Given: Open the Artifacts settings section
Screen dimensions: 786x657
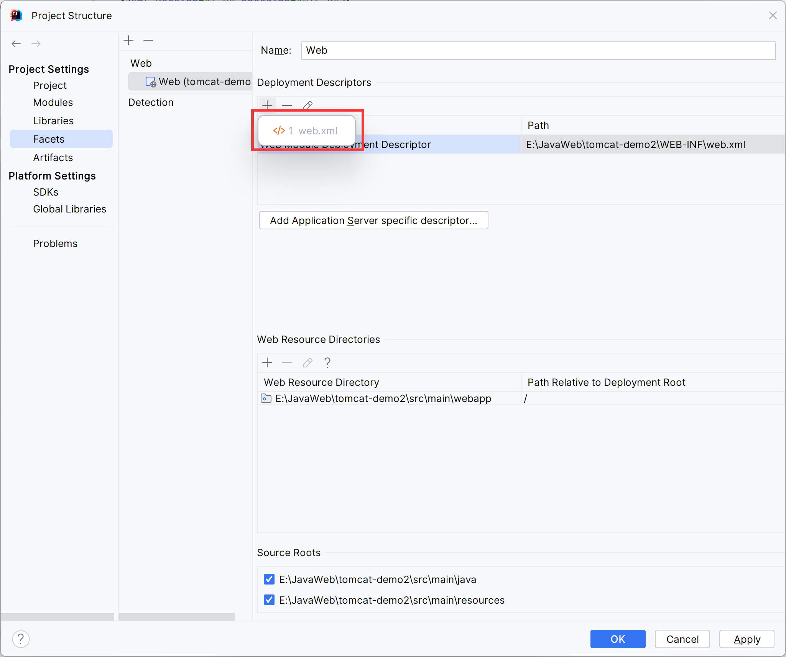Looking at the screenshot, I should tap(53, 158).
